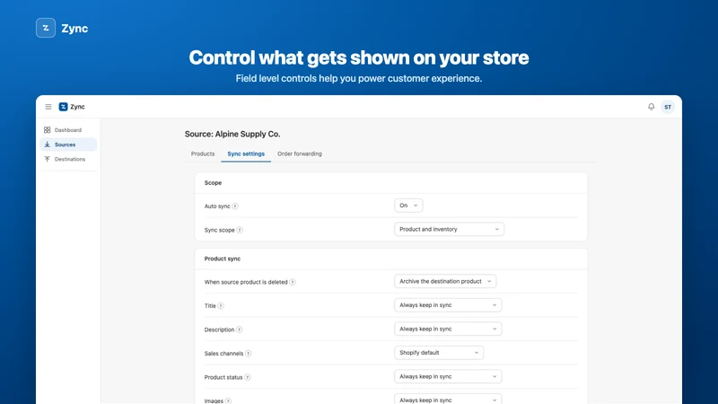Click the large Zync banner logo
718x404 pixels.
point(46,28)
